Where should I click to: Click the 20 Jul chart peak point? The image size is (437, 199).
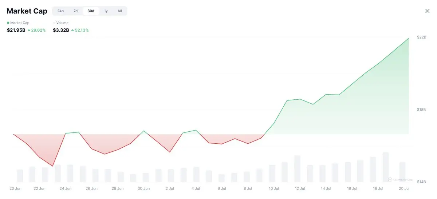(409, 38)
